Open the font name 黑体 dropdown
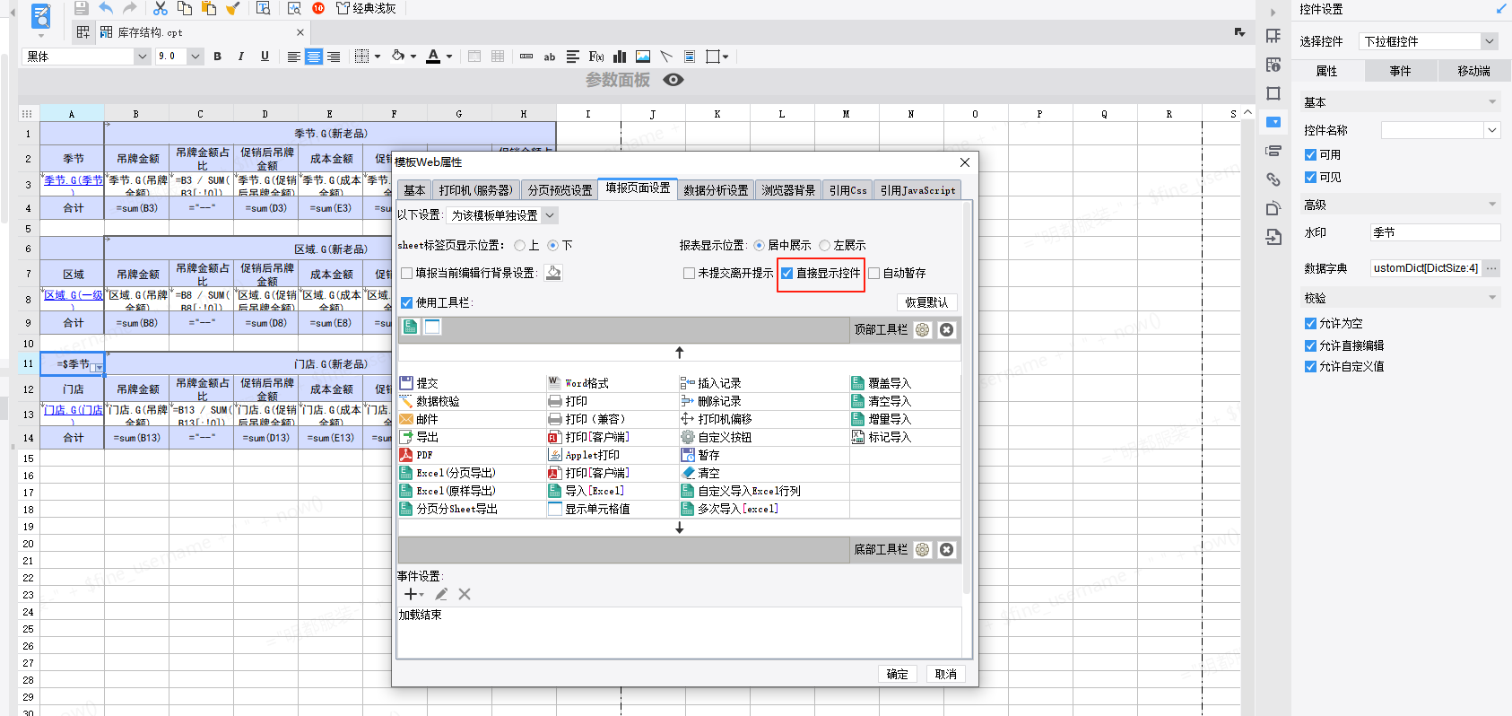 click(x=85, y=57)
